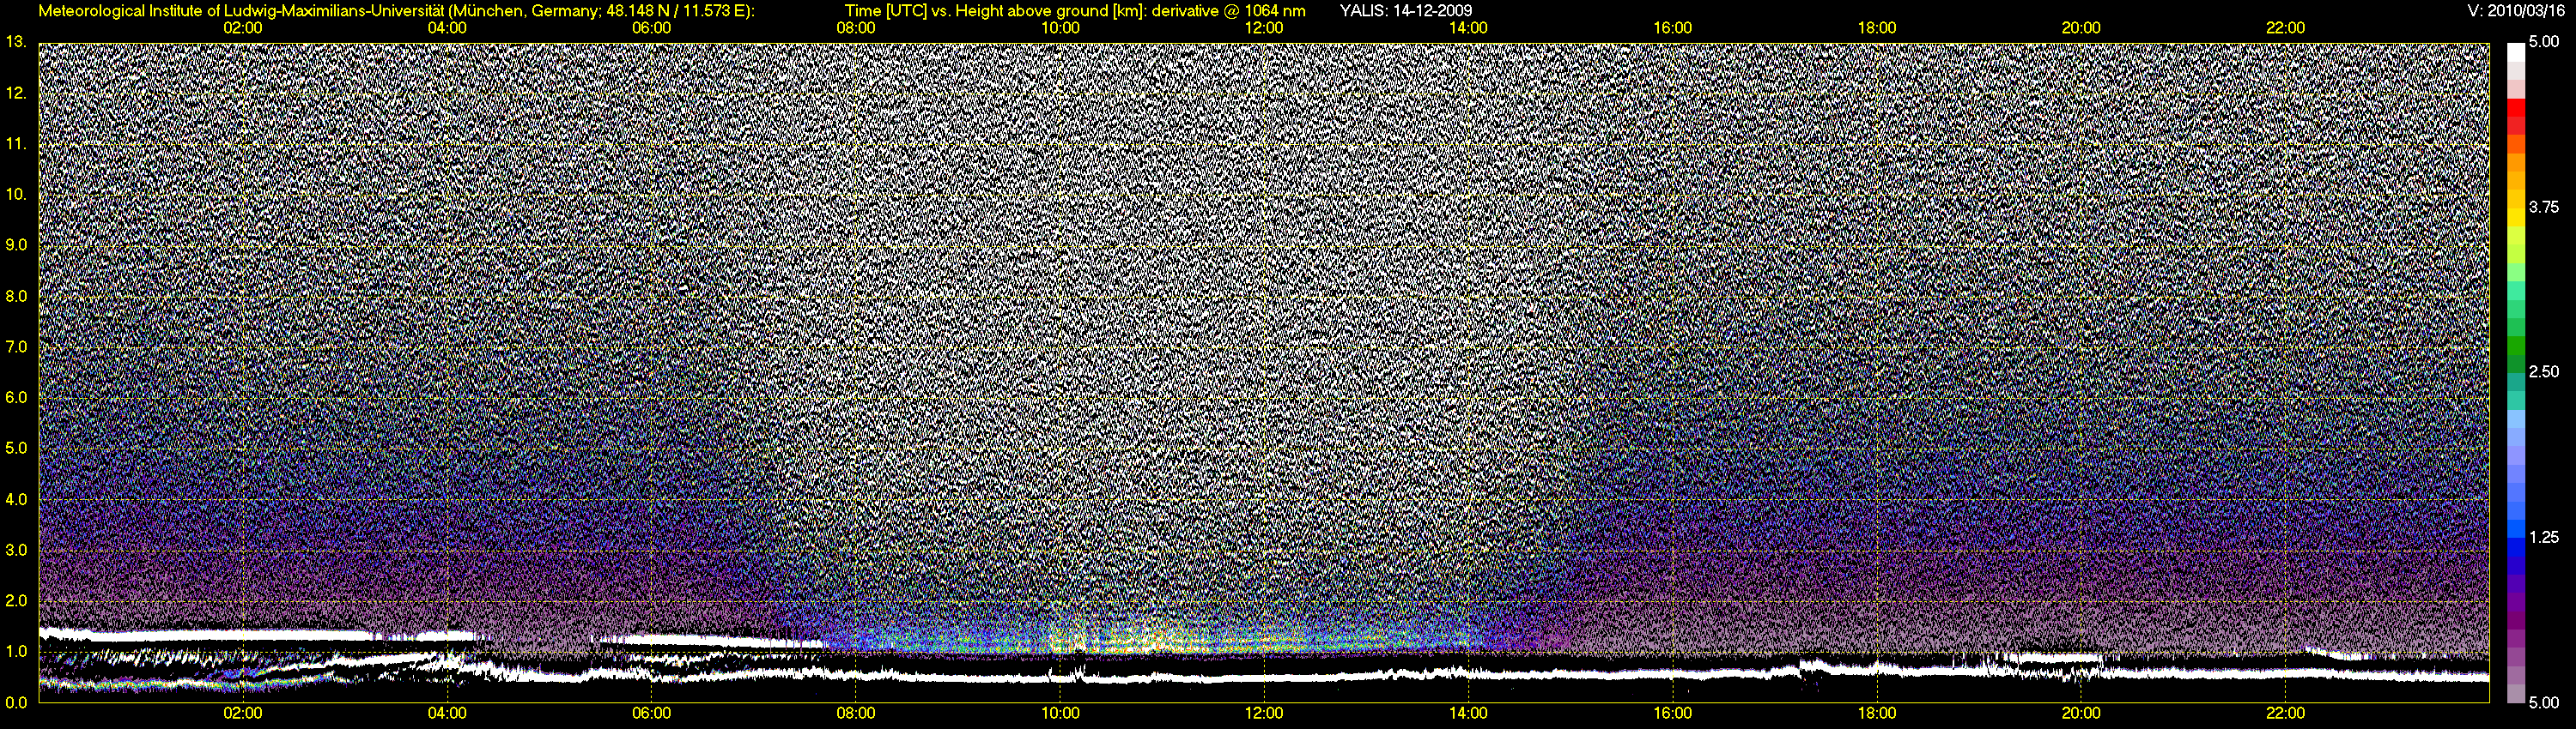Click the '11.' height axis label

click(15, 144)
